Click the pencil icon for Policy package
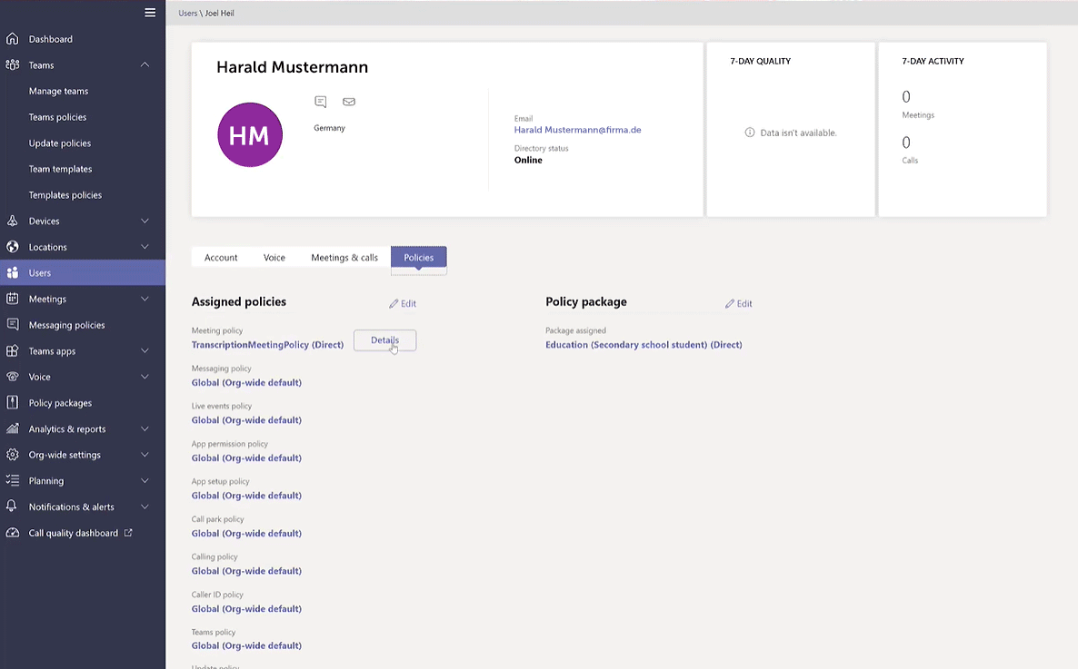 (x=730, y=303)
